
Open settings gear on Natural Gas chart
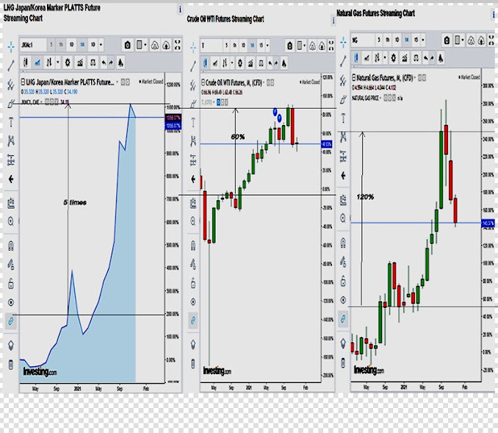coord(394,58)
